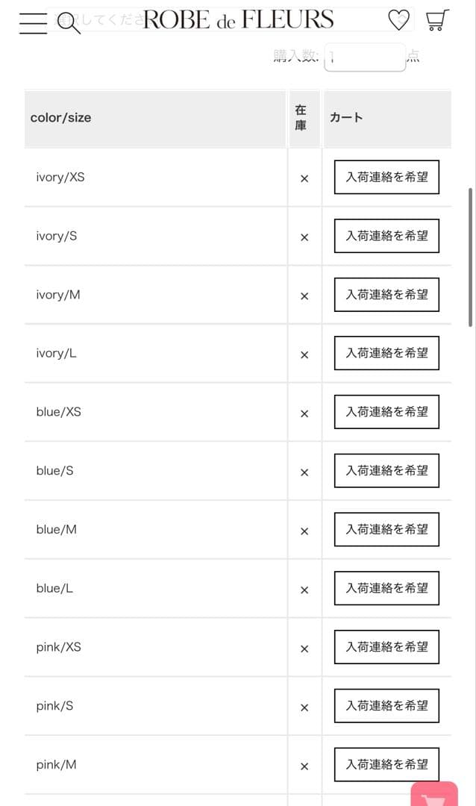
Task: Tap the pink floating cart button
Action: (x=434, y=796)
